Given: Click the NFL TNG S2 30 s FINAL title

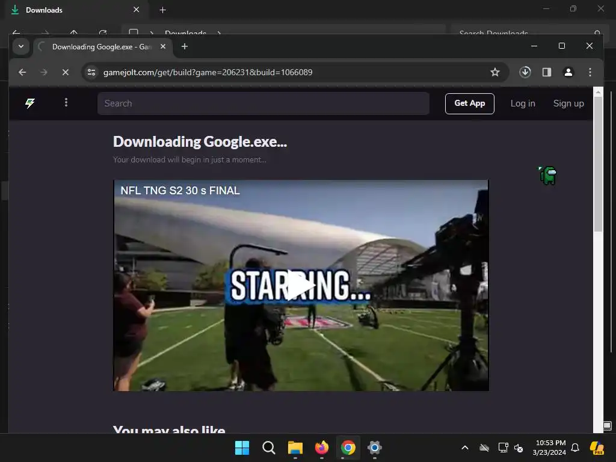Looking at the screenshot, I should click(180, 191).
